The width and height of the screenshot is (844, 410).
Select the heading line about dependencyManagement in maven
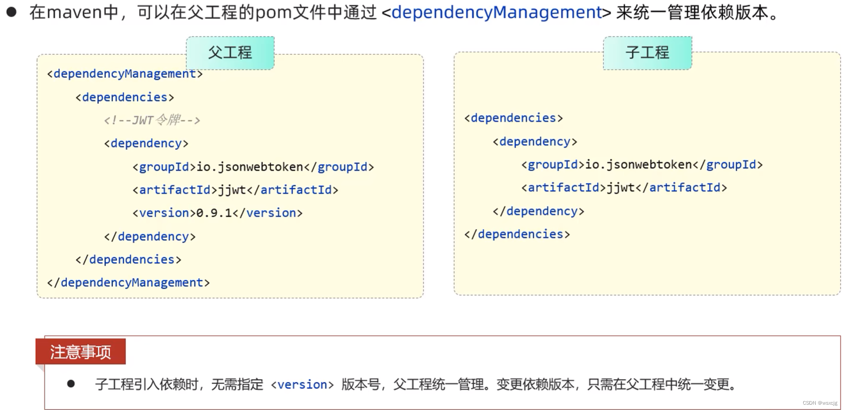[403, 12]
